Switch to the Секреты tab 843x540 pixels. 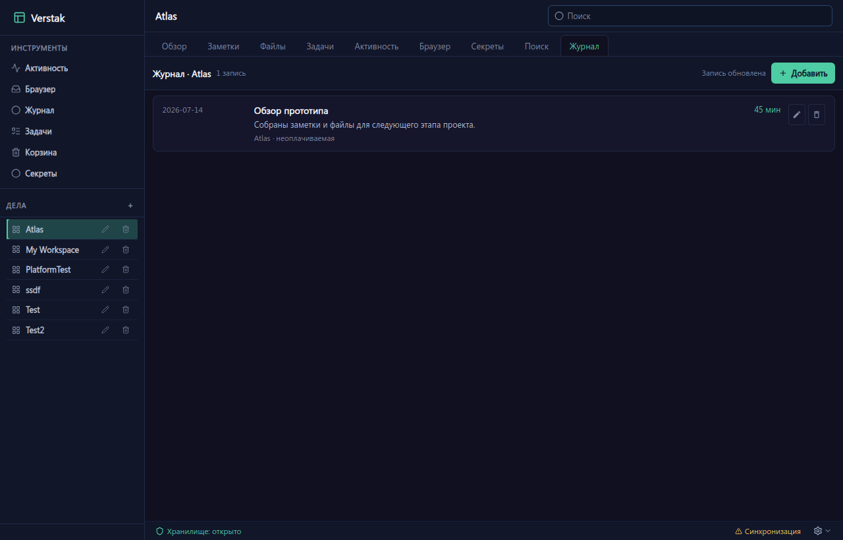tap(487, 46)
